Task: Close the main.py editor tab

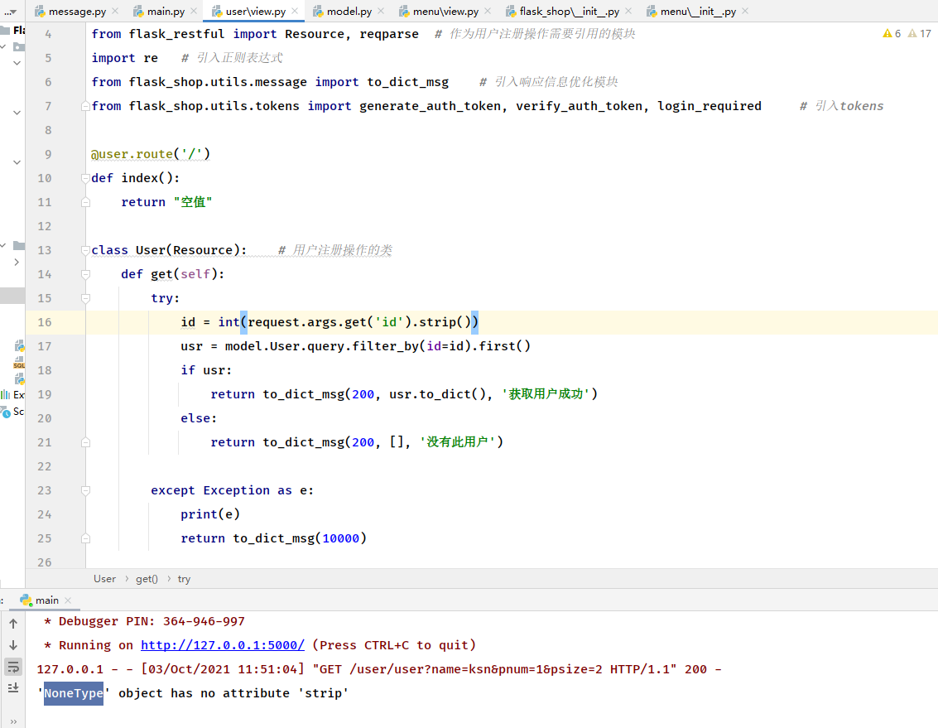Action: click(x=194, y=12)
